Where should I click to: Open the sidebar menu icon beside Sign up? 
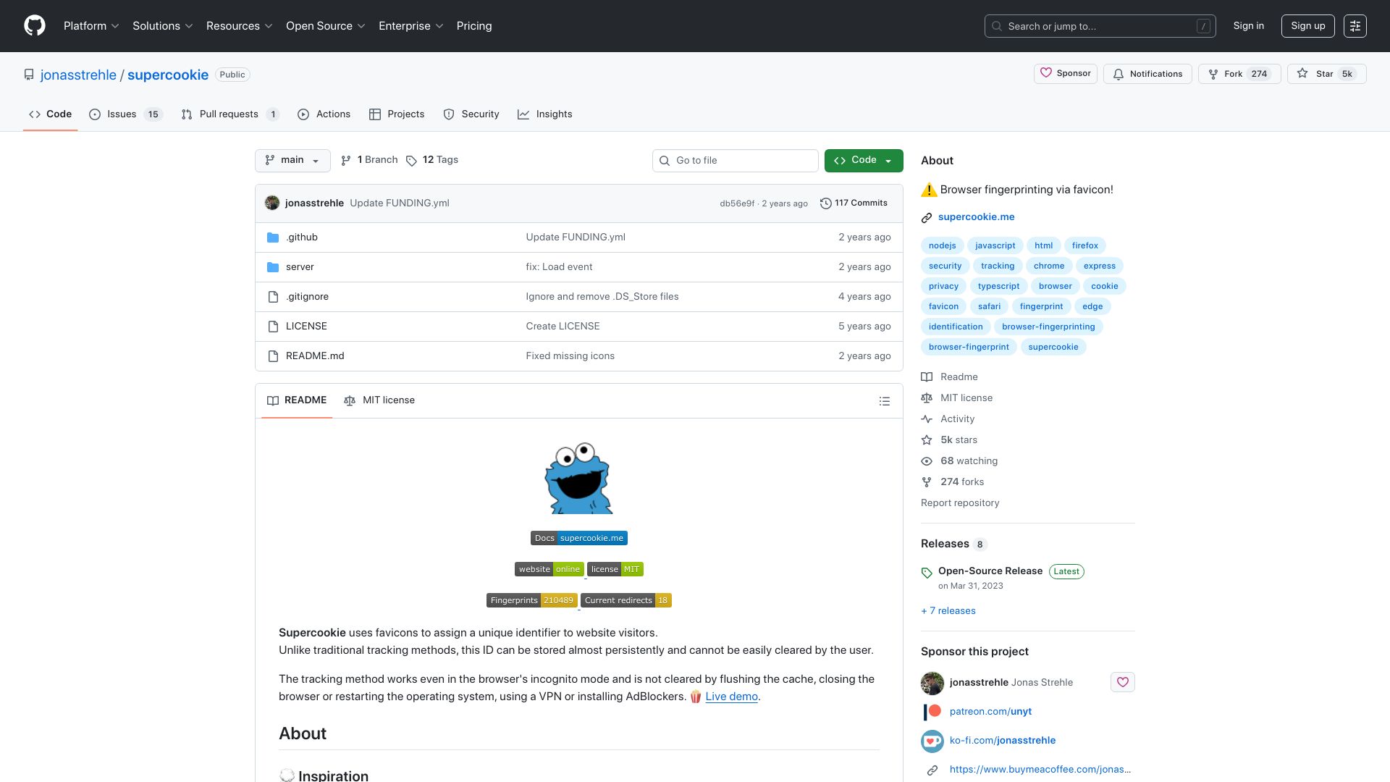1355,26
